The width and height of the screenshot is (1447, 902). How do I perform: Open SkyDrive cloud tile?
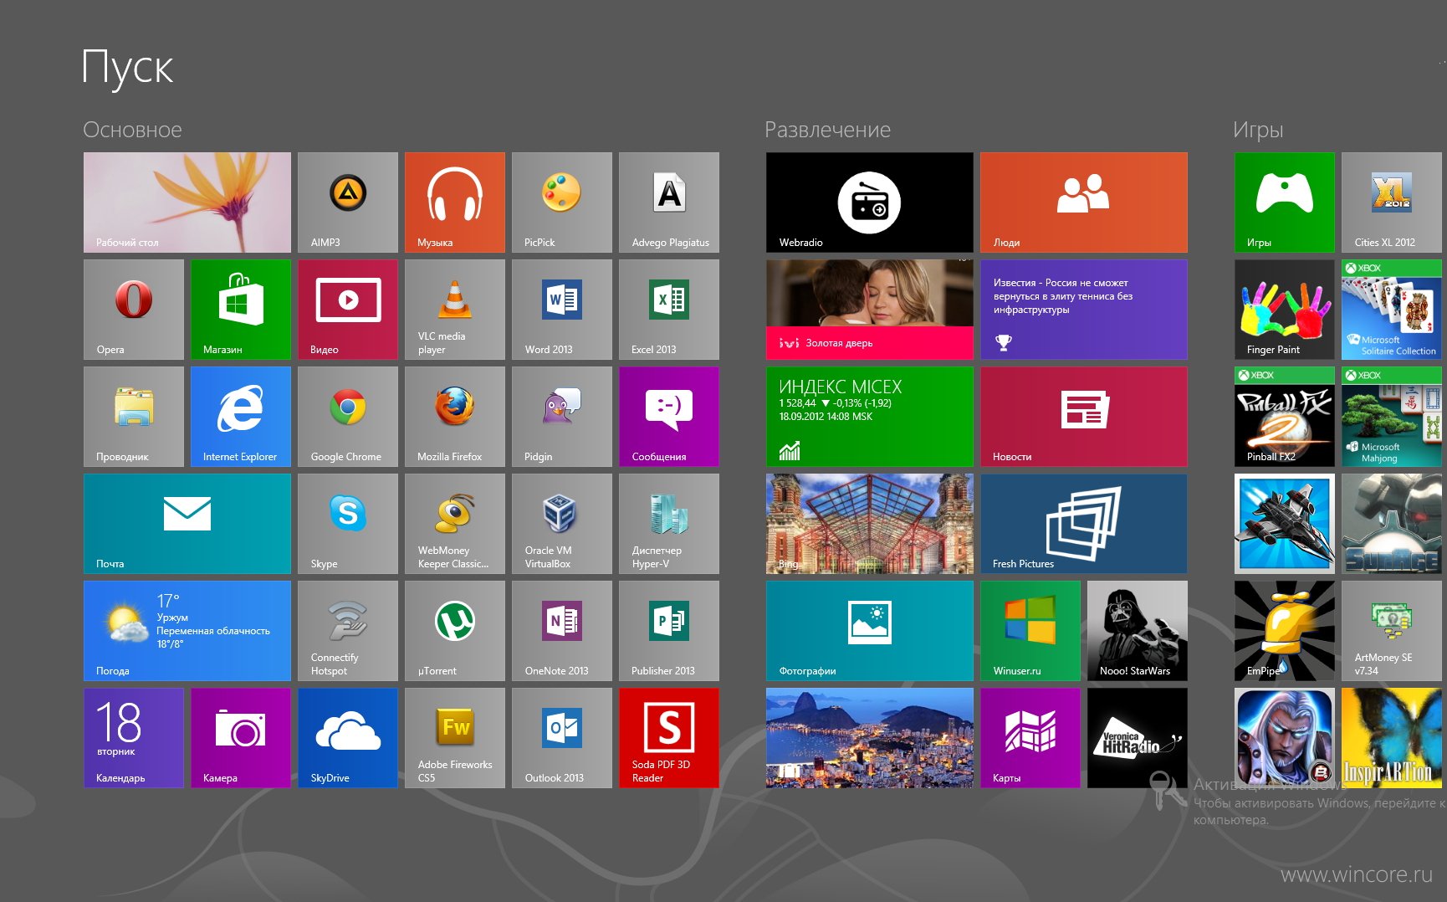click(x=348, y=738)
